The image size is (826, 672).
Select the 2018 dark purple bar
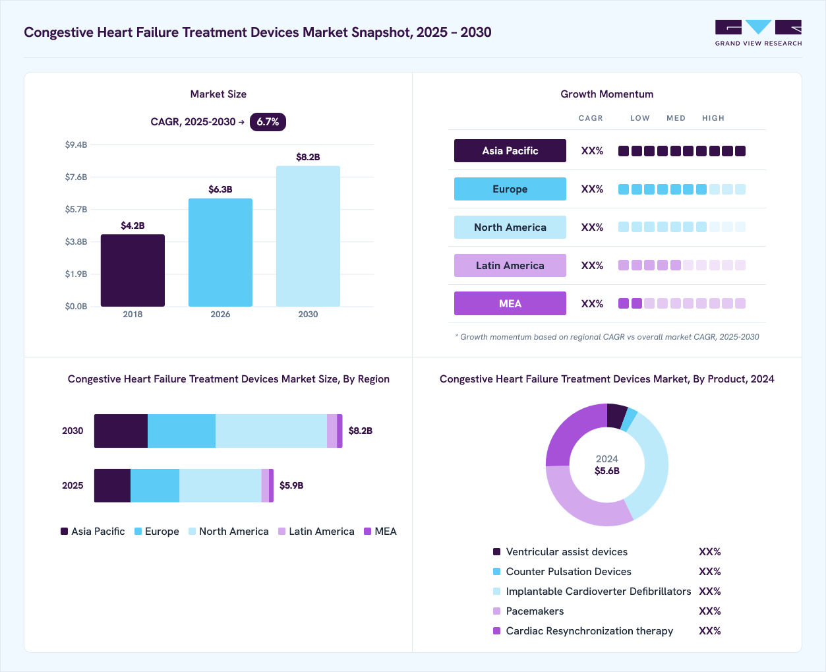coord(133,270)
